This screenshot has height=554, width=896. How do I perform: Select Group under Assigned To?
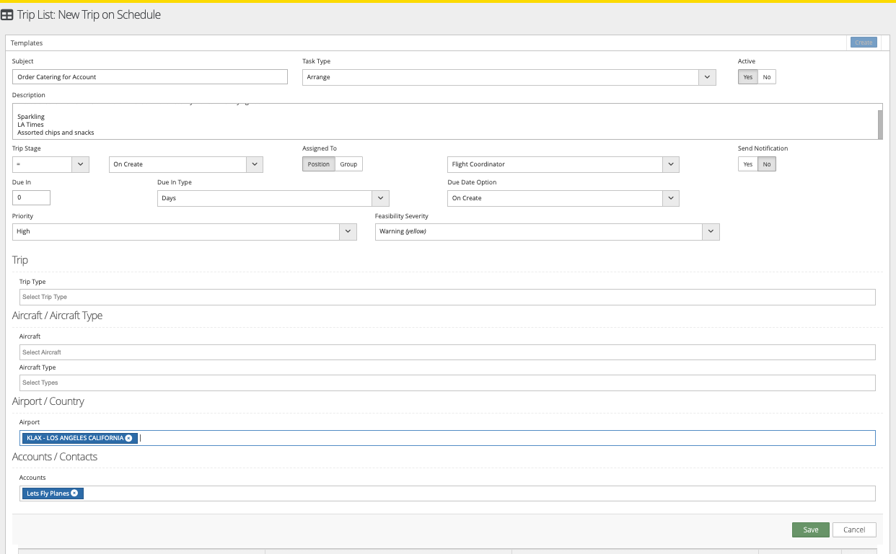tap(348, 164)
